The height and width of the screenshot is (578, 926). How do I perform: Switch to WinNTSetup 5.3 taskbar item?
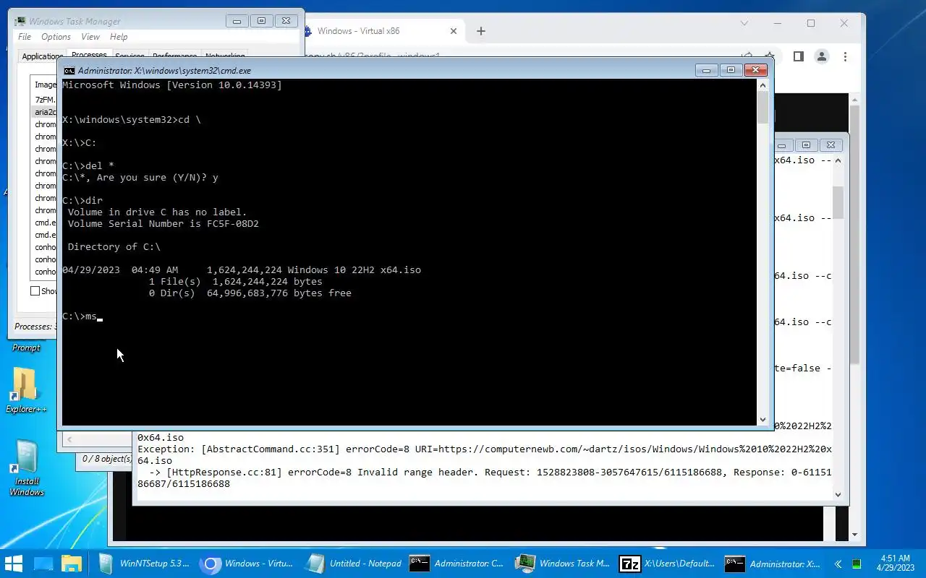coord(145,564)
